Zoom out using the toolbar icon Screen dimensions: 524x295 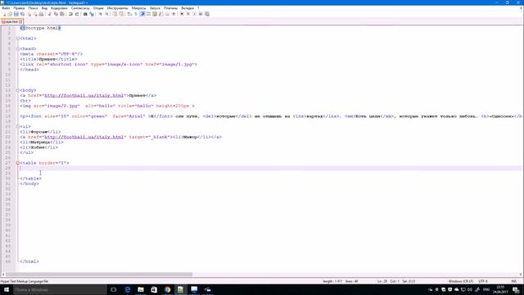pos(107,14)
